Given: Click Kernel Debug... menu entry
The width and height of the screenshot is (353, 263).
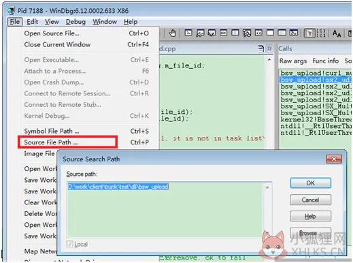Looking at the screenshot, I should pyautogui.click(x=86, y=116).
